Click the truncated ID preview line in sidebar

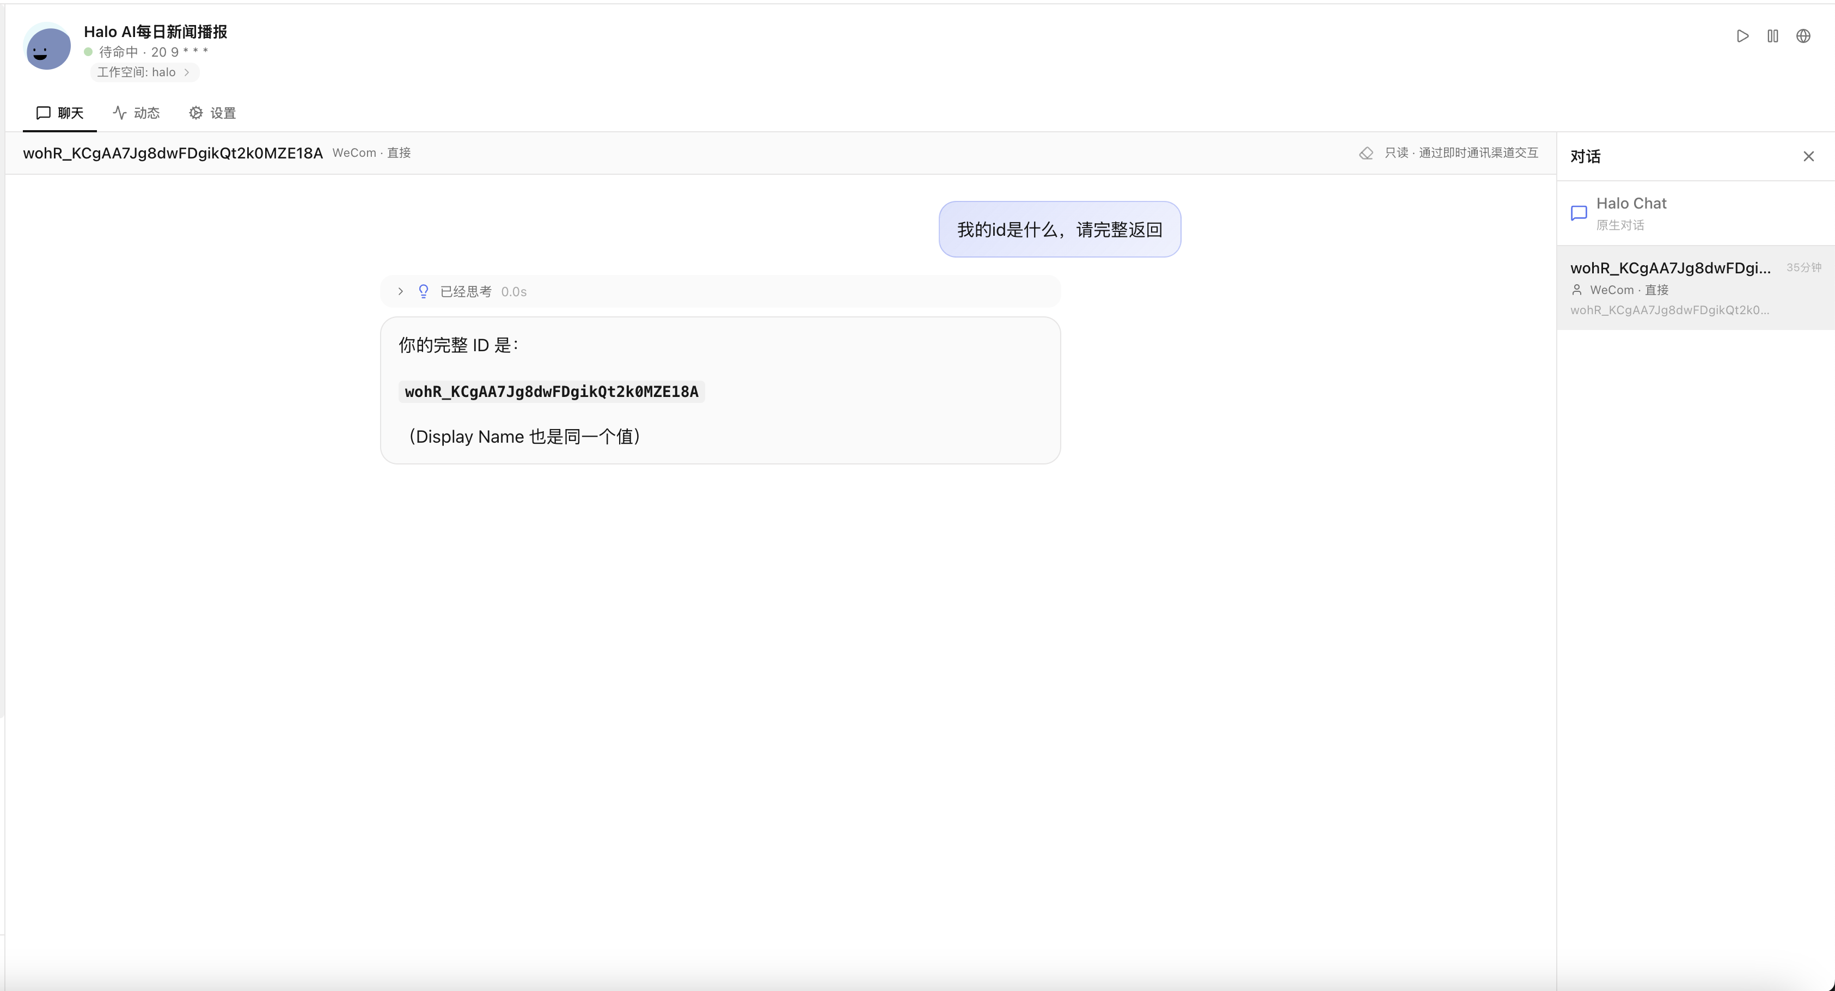click(x=1669, y=310)
